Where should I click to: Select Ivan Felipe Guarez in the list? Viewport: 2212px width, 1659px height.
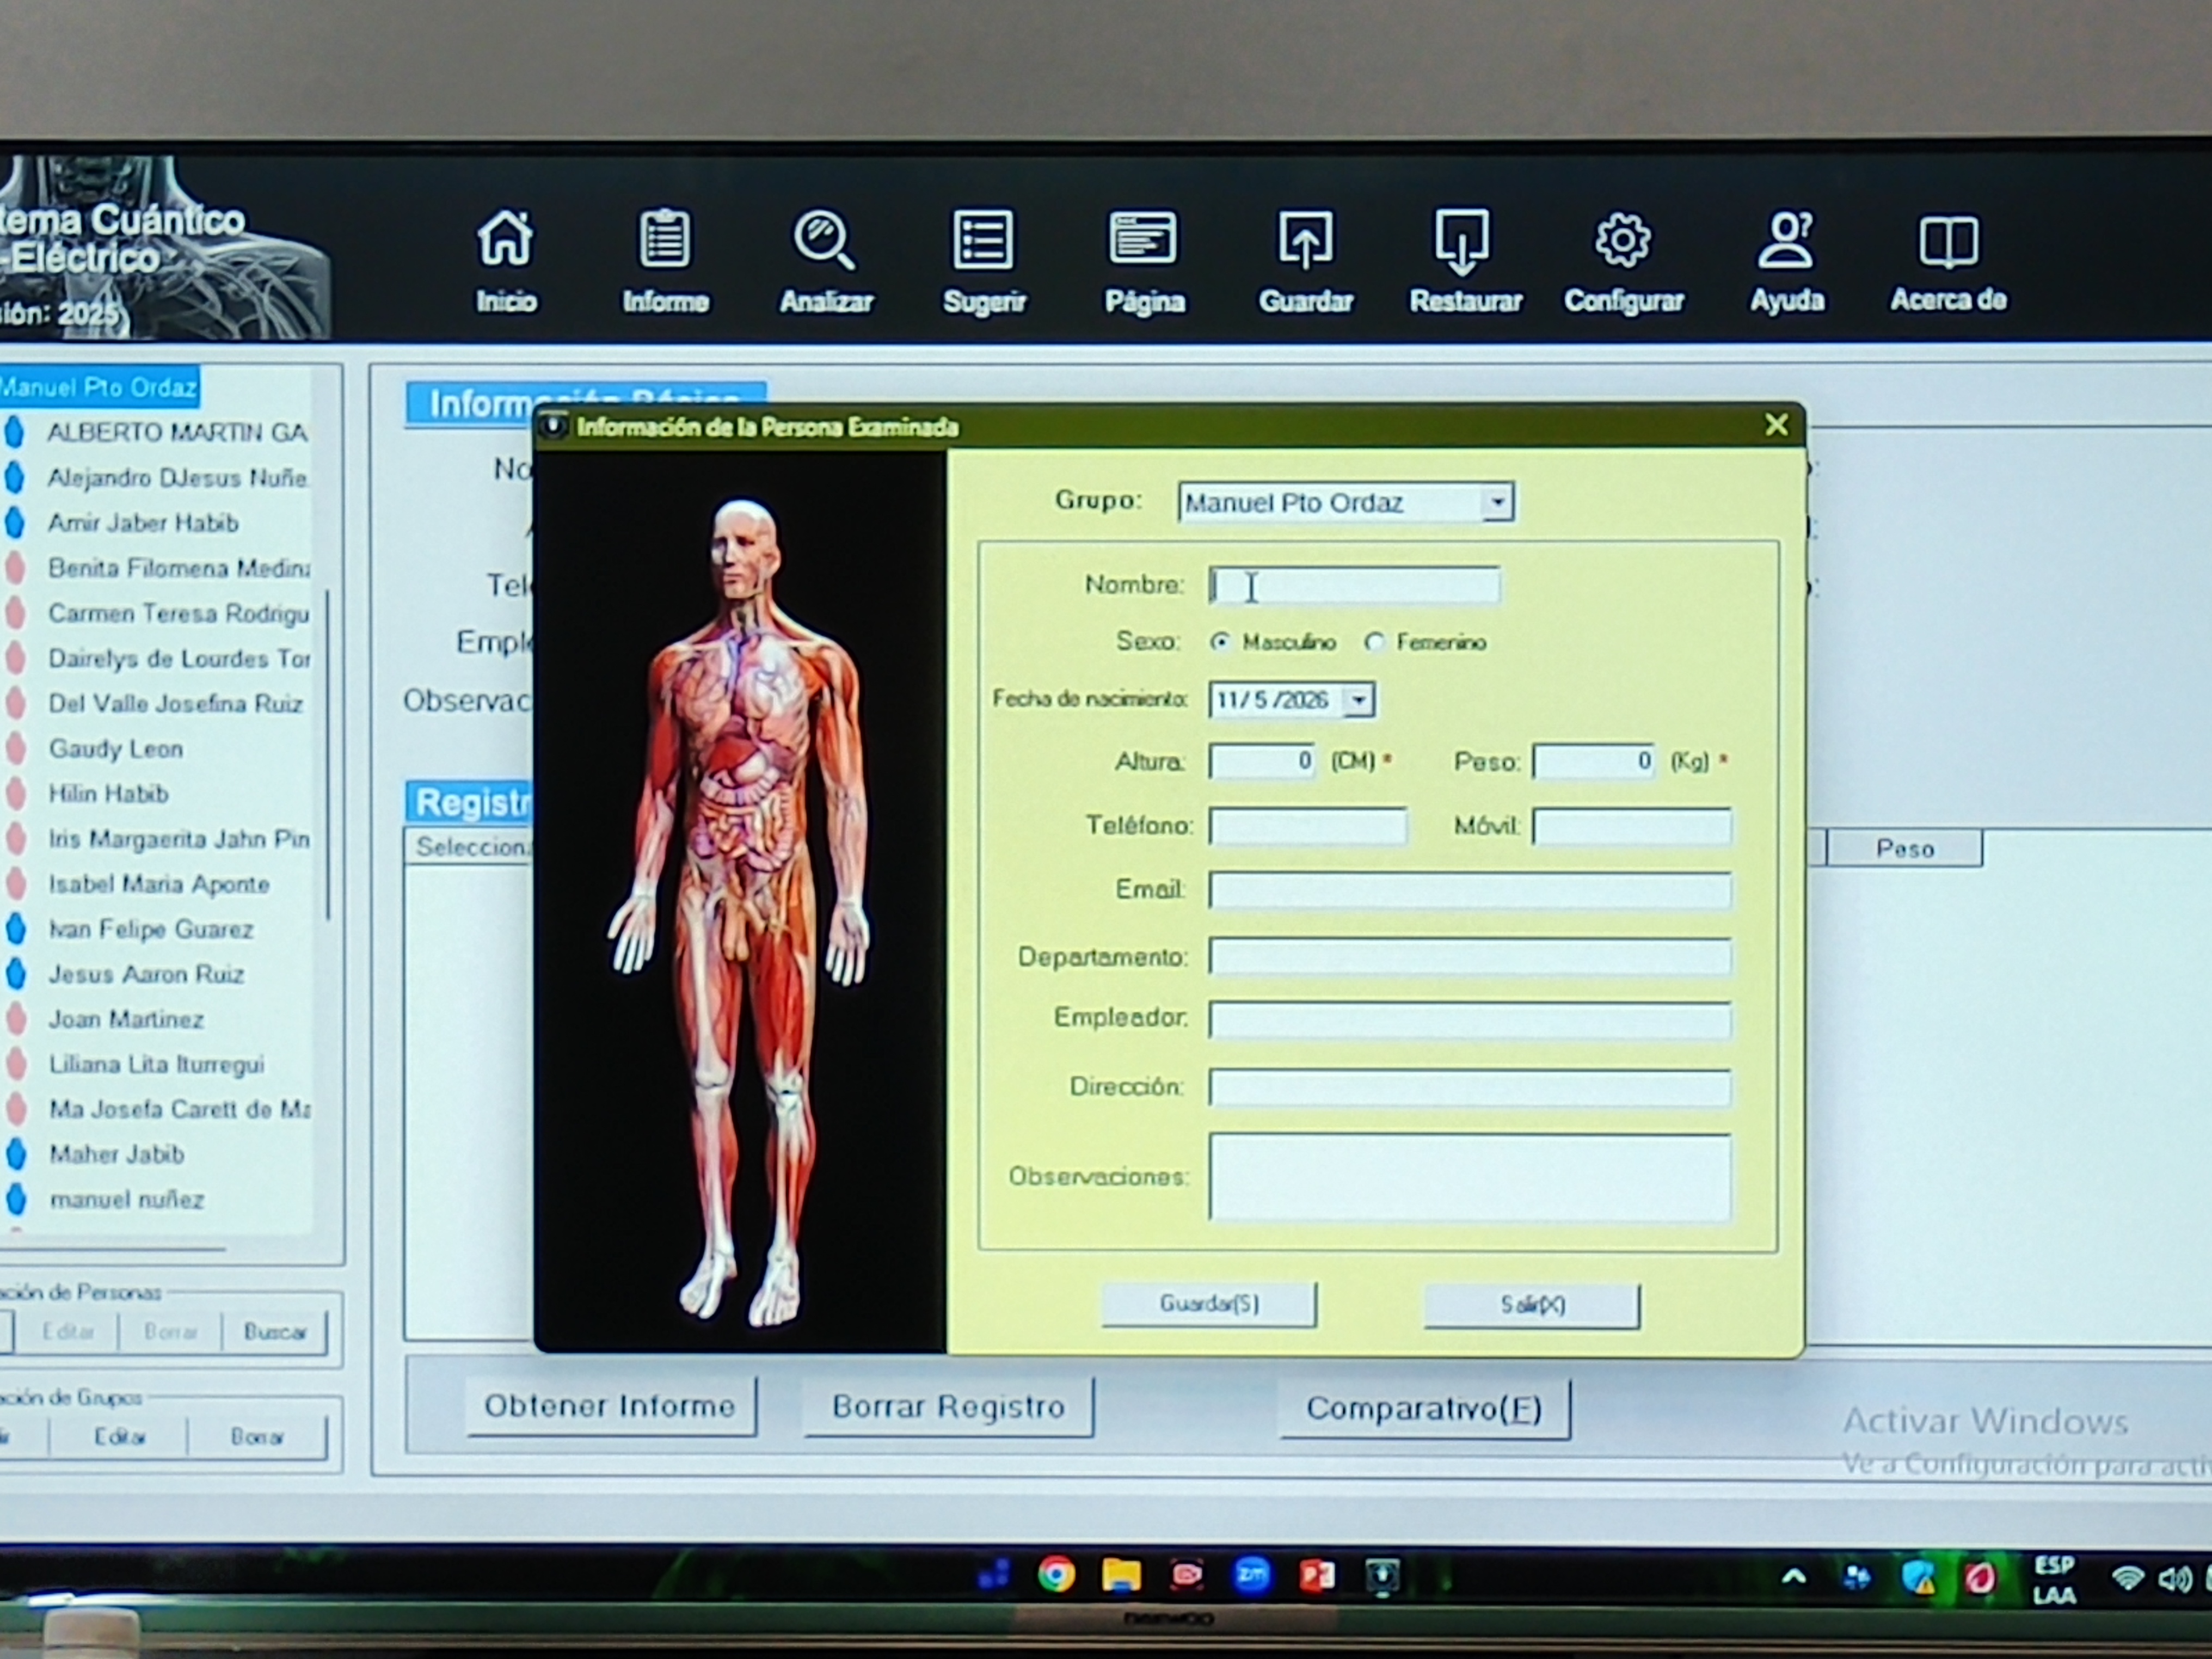(151, 929)
